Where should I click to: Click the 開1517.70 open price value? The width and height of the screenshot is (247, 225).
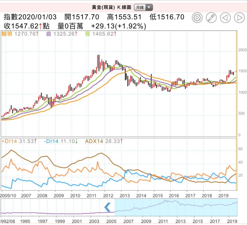(82, 17)
